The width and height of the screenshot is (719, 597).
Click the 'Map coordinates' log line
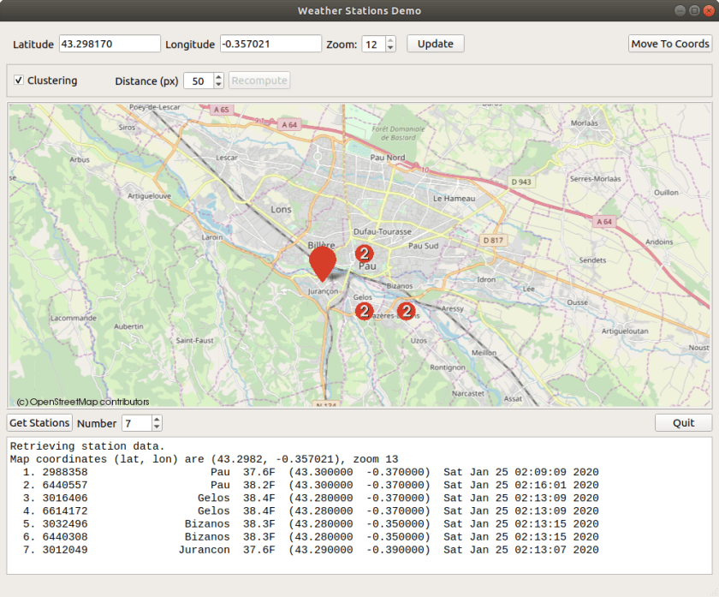204,459
